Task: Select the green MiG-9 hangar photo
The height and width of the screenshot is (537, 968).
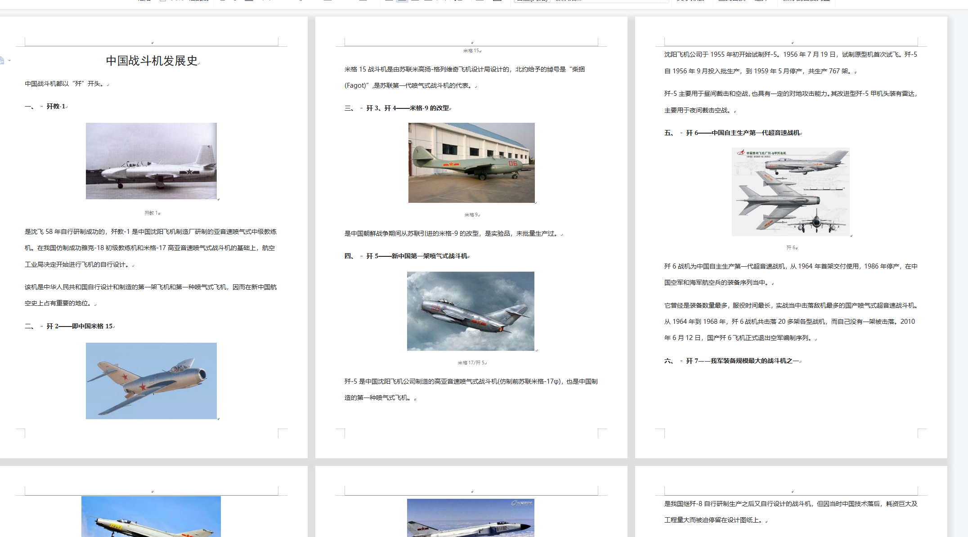Action: click(x=471, y=163)
